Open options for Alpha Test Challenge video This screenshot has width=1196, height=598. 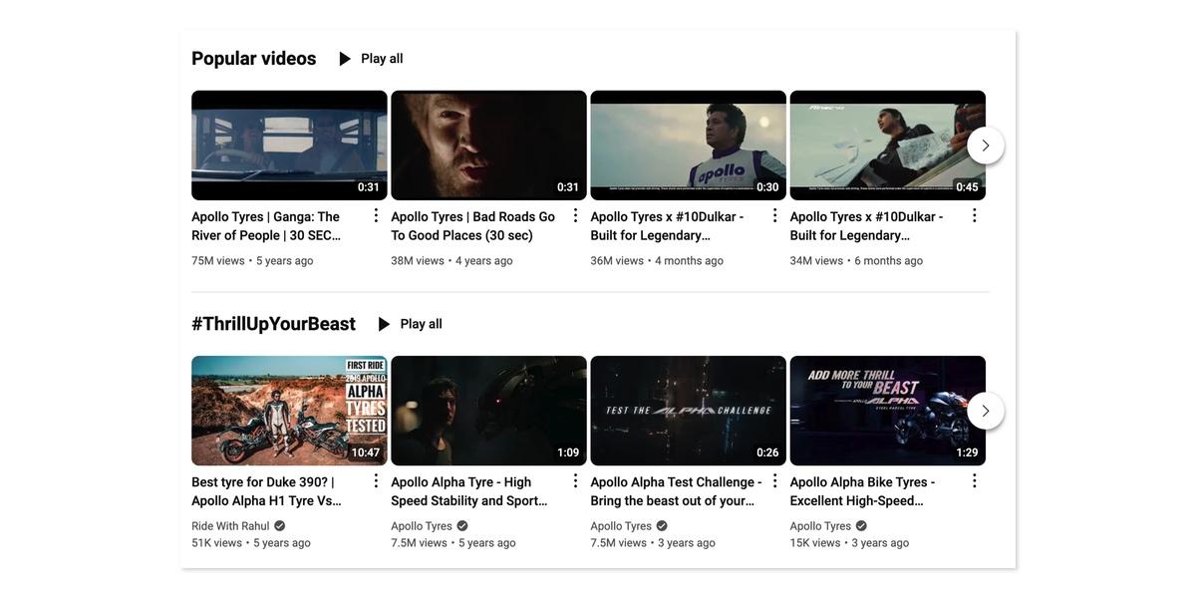[774, 481]
